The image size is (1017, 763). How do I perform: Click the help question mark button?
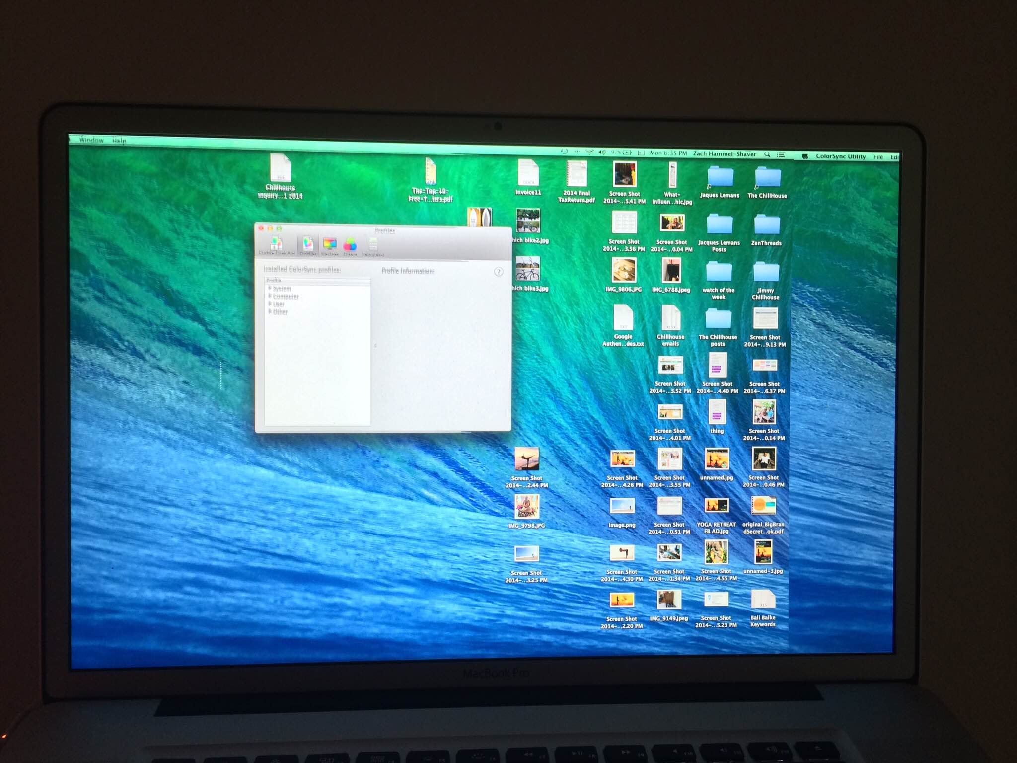coord(498,272)
